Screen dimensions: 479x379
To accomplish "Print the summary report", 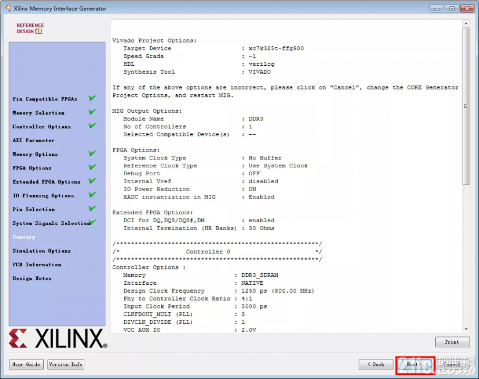I will point(452,342).
